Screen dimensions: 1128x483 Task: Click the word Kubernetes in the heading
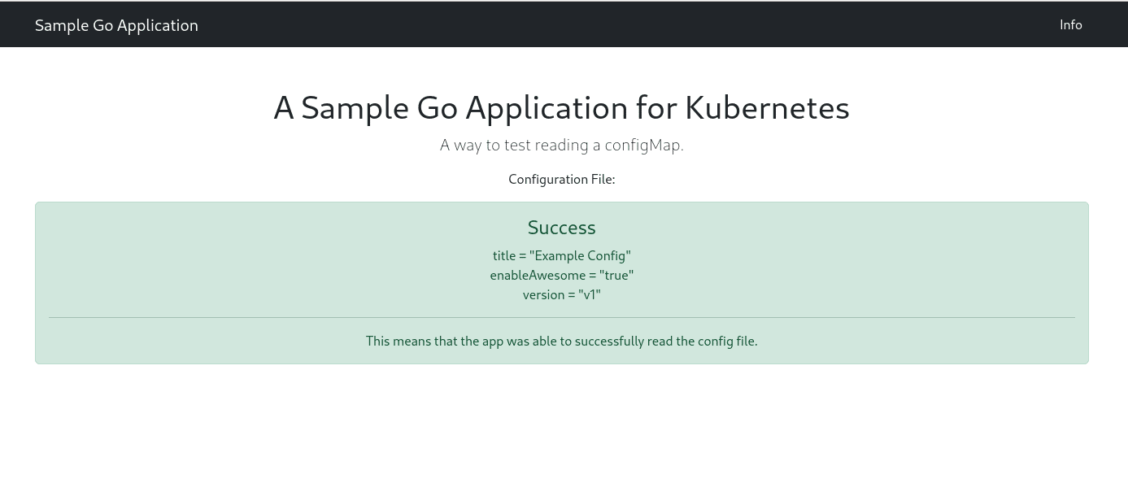[766, 108]
